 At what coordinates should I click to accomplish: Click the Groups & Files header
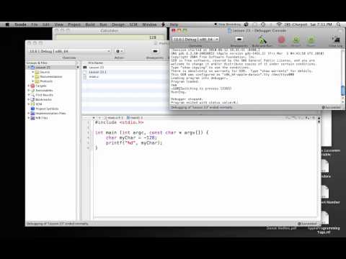click(37, 63)
